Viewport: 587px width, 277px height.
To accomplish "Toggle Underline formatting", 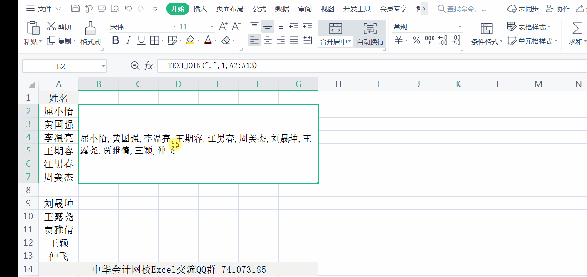I will click(141, 40).
